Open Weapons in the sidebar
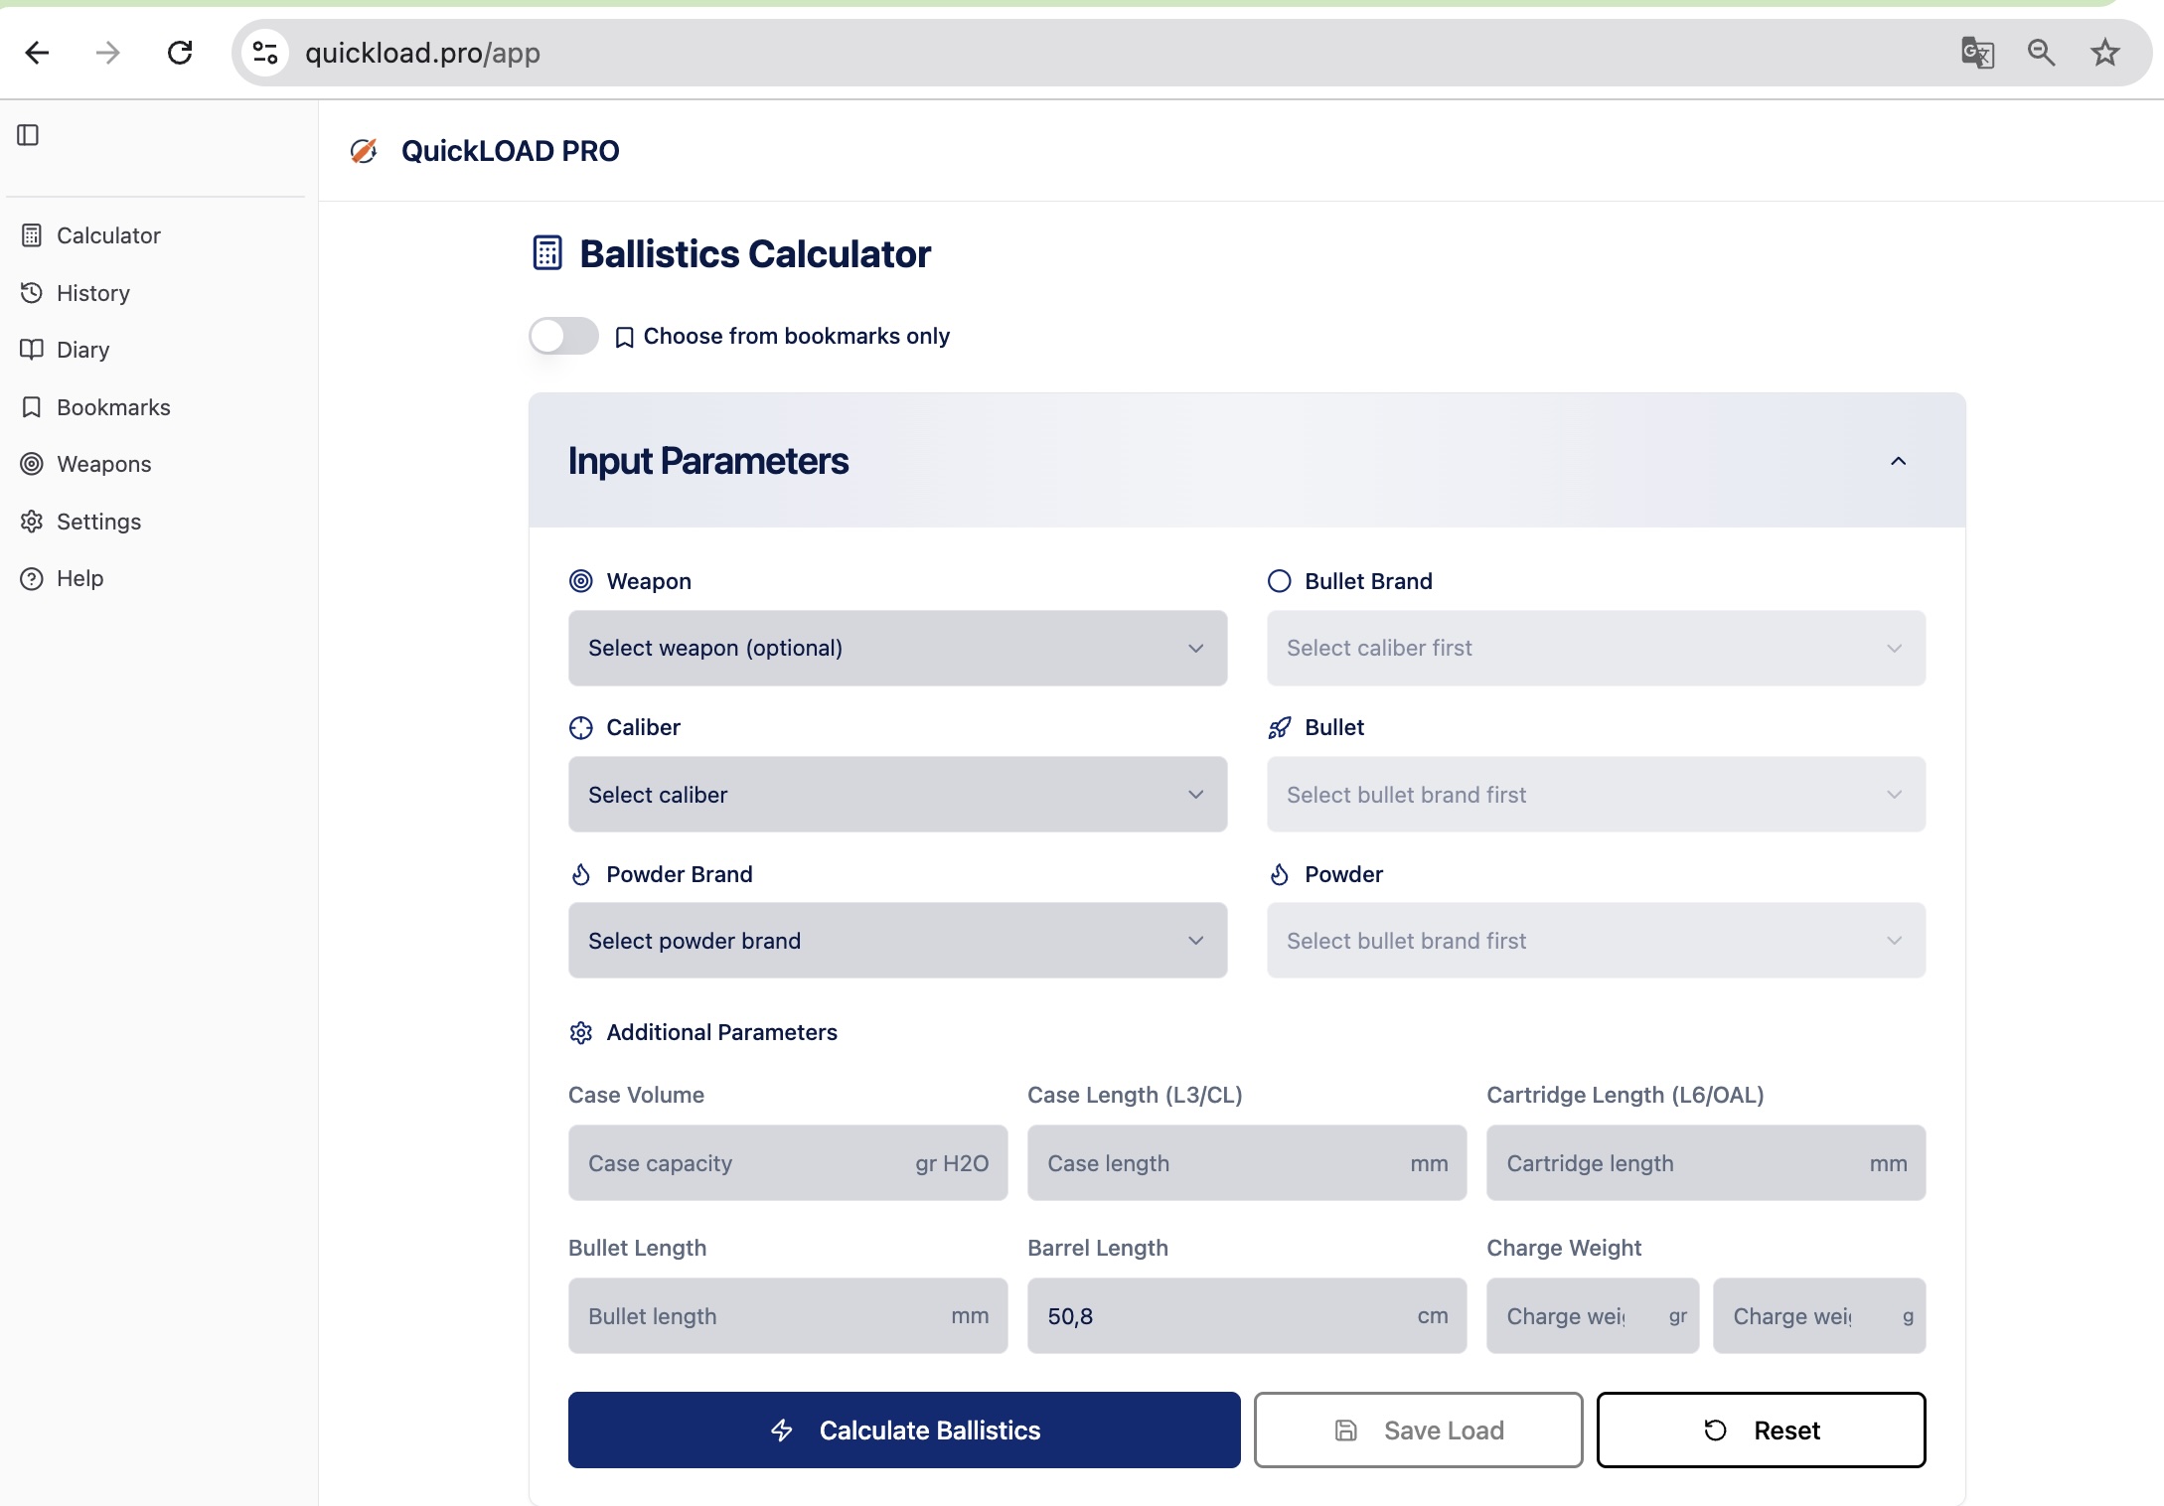2164x1506 pixels. pyautogui.click(x=103, y=464)
